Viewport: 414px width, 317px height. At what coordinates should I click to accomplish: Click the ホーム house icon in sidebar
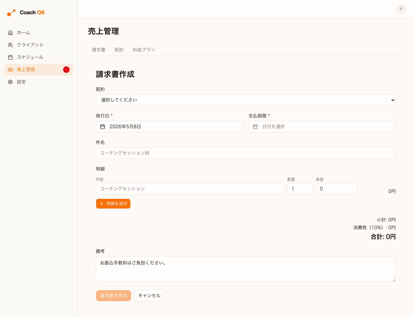click(x=10, y=33)
